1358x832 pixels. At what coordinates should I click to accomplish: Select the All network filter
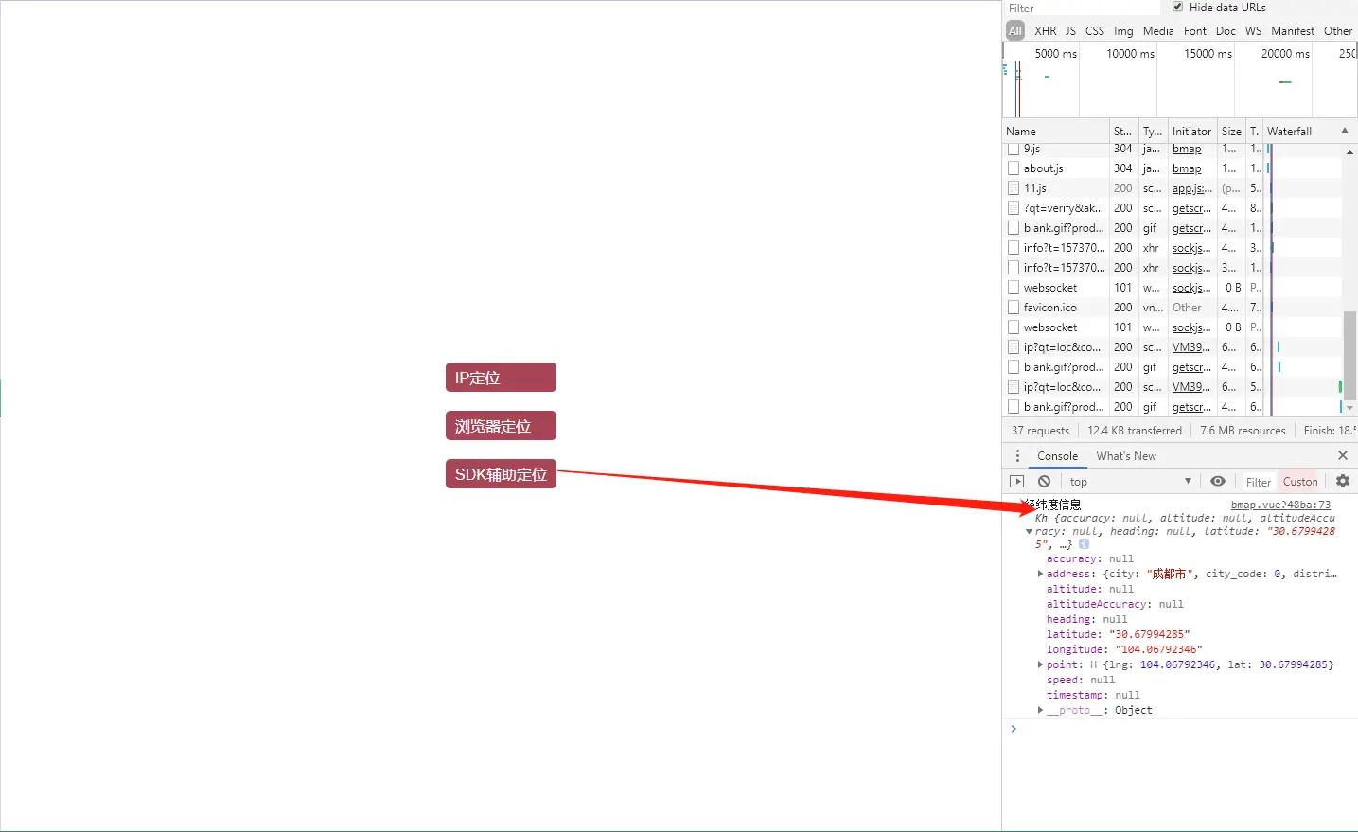coord(1015,30)
